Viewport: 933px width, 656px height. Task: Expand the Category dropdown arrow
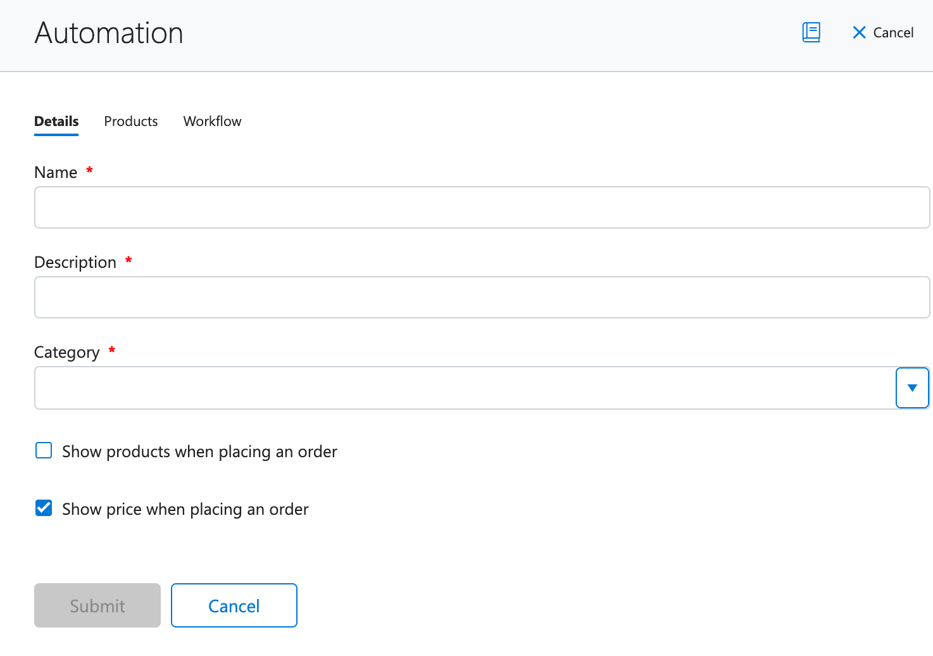coord(912,388)
